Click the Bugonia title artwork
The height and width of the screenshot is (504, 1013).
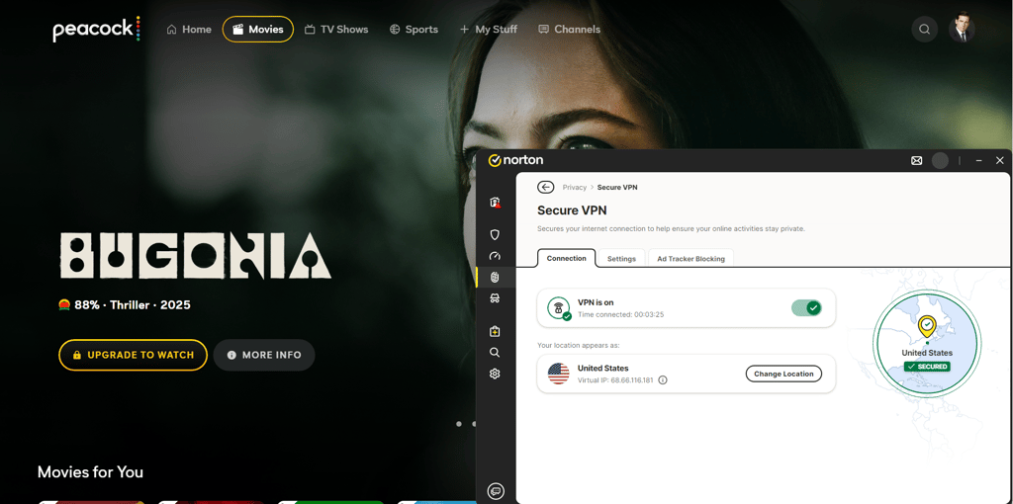point(195,255)
